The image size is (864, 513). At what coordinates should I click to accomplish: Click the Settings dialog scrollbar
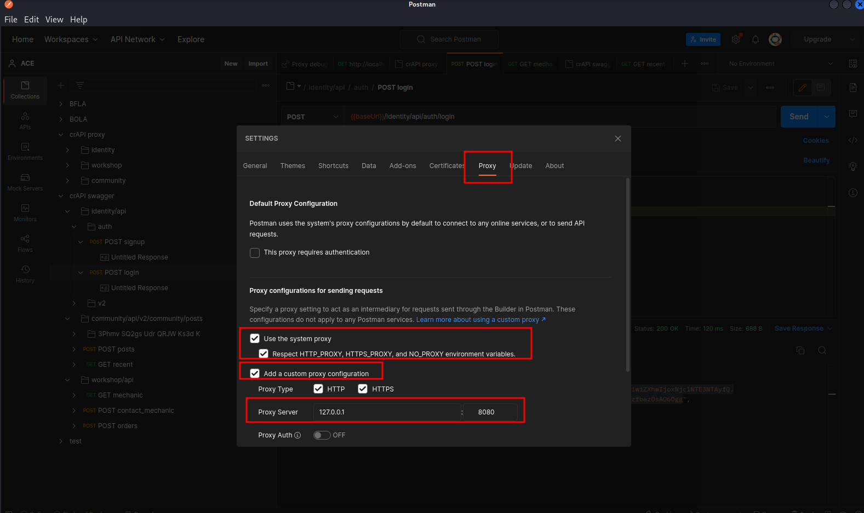[x=628, y=275]
